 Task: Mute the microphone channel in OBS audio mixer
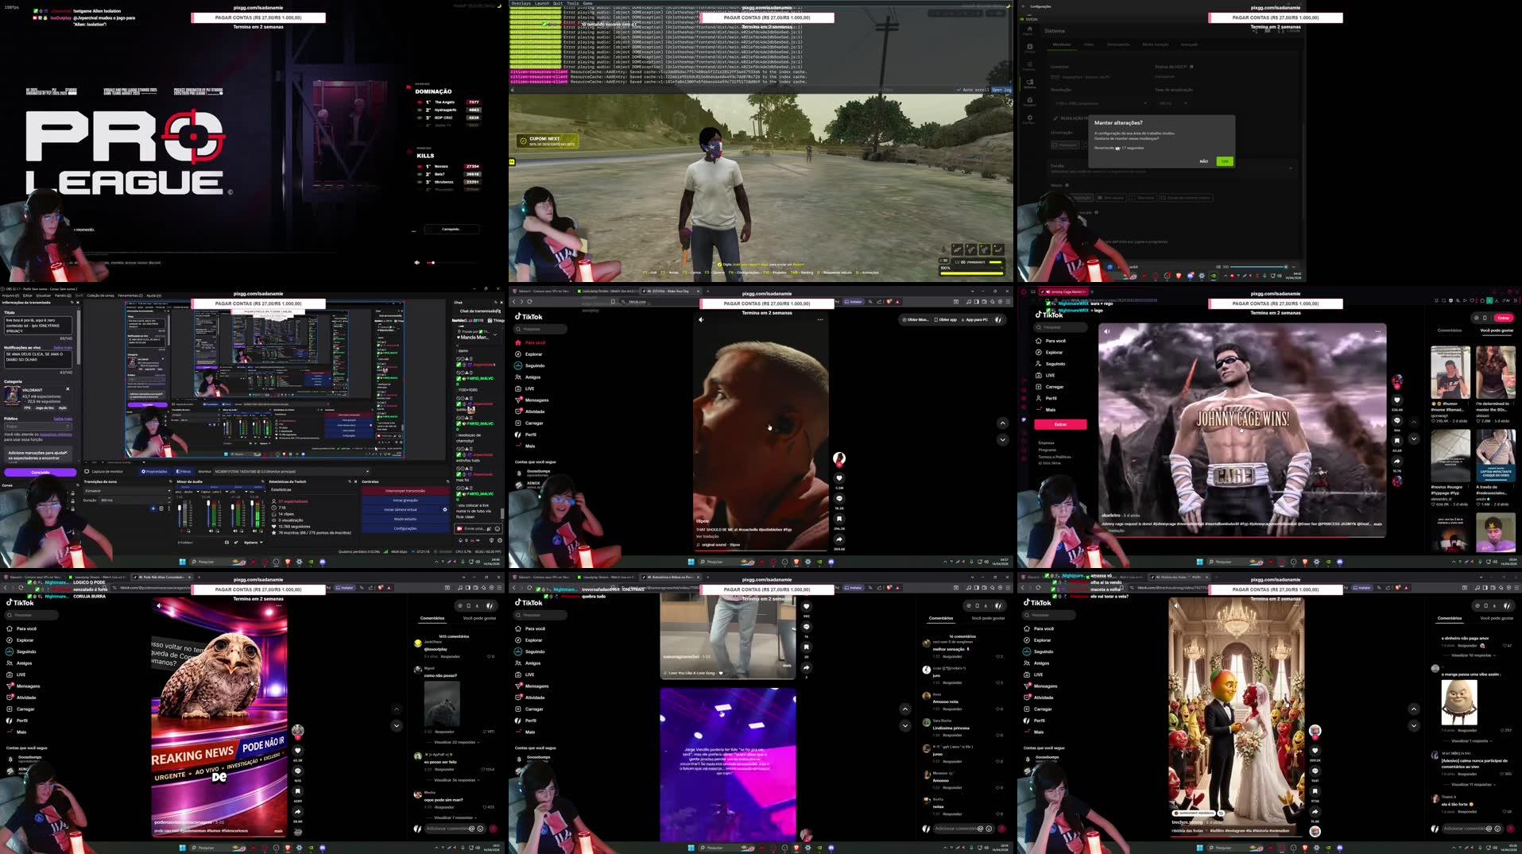coord(254,531)
